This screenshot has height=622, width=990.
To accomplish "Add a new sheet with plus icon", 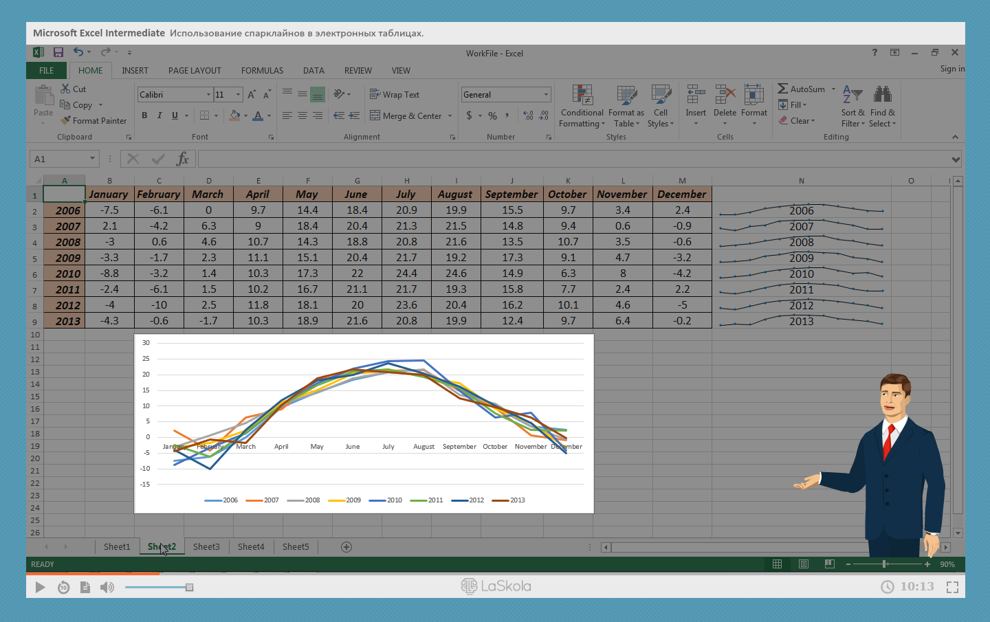I will tap(346, 547).
